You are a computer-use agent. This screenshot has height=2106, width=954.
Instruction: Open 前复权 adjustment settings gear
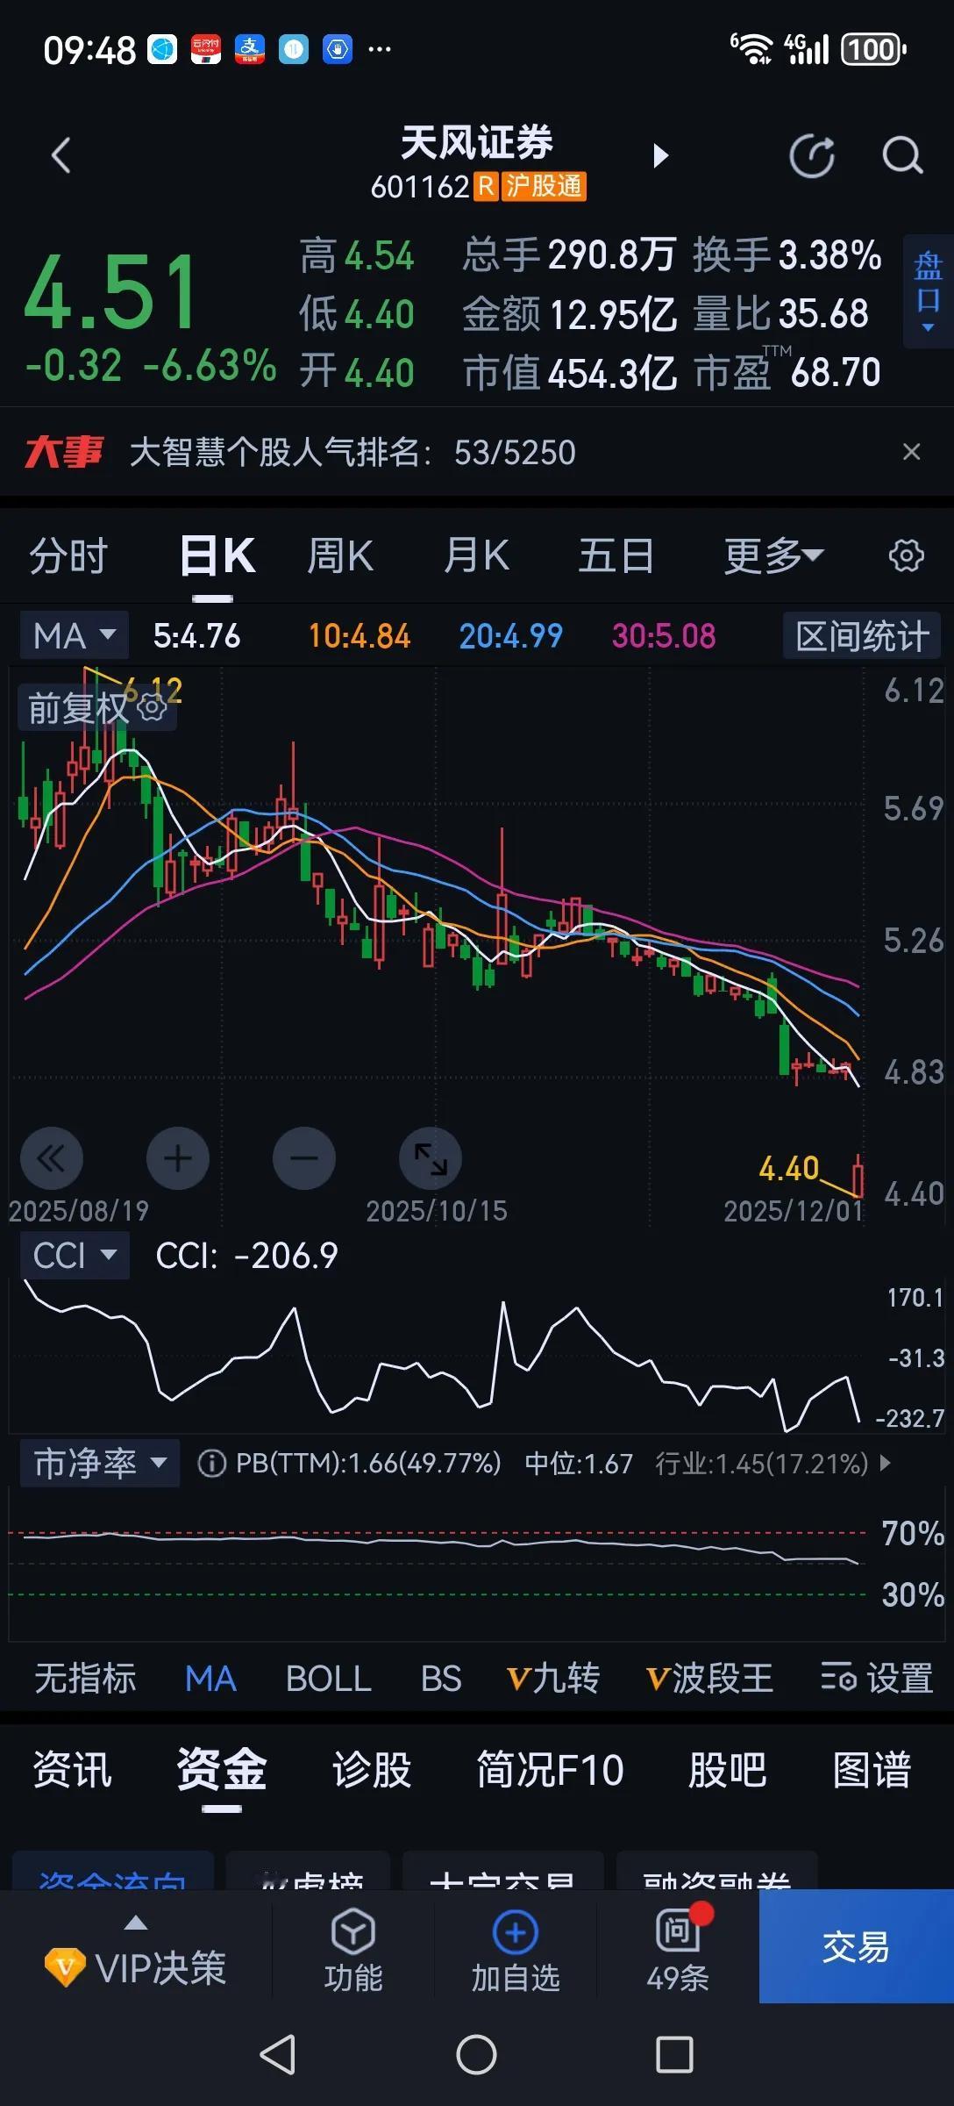point(153,707)
